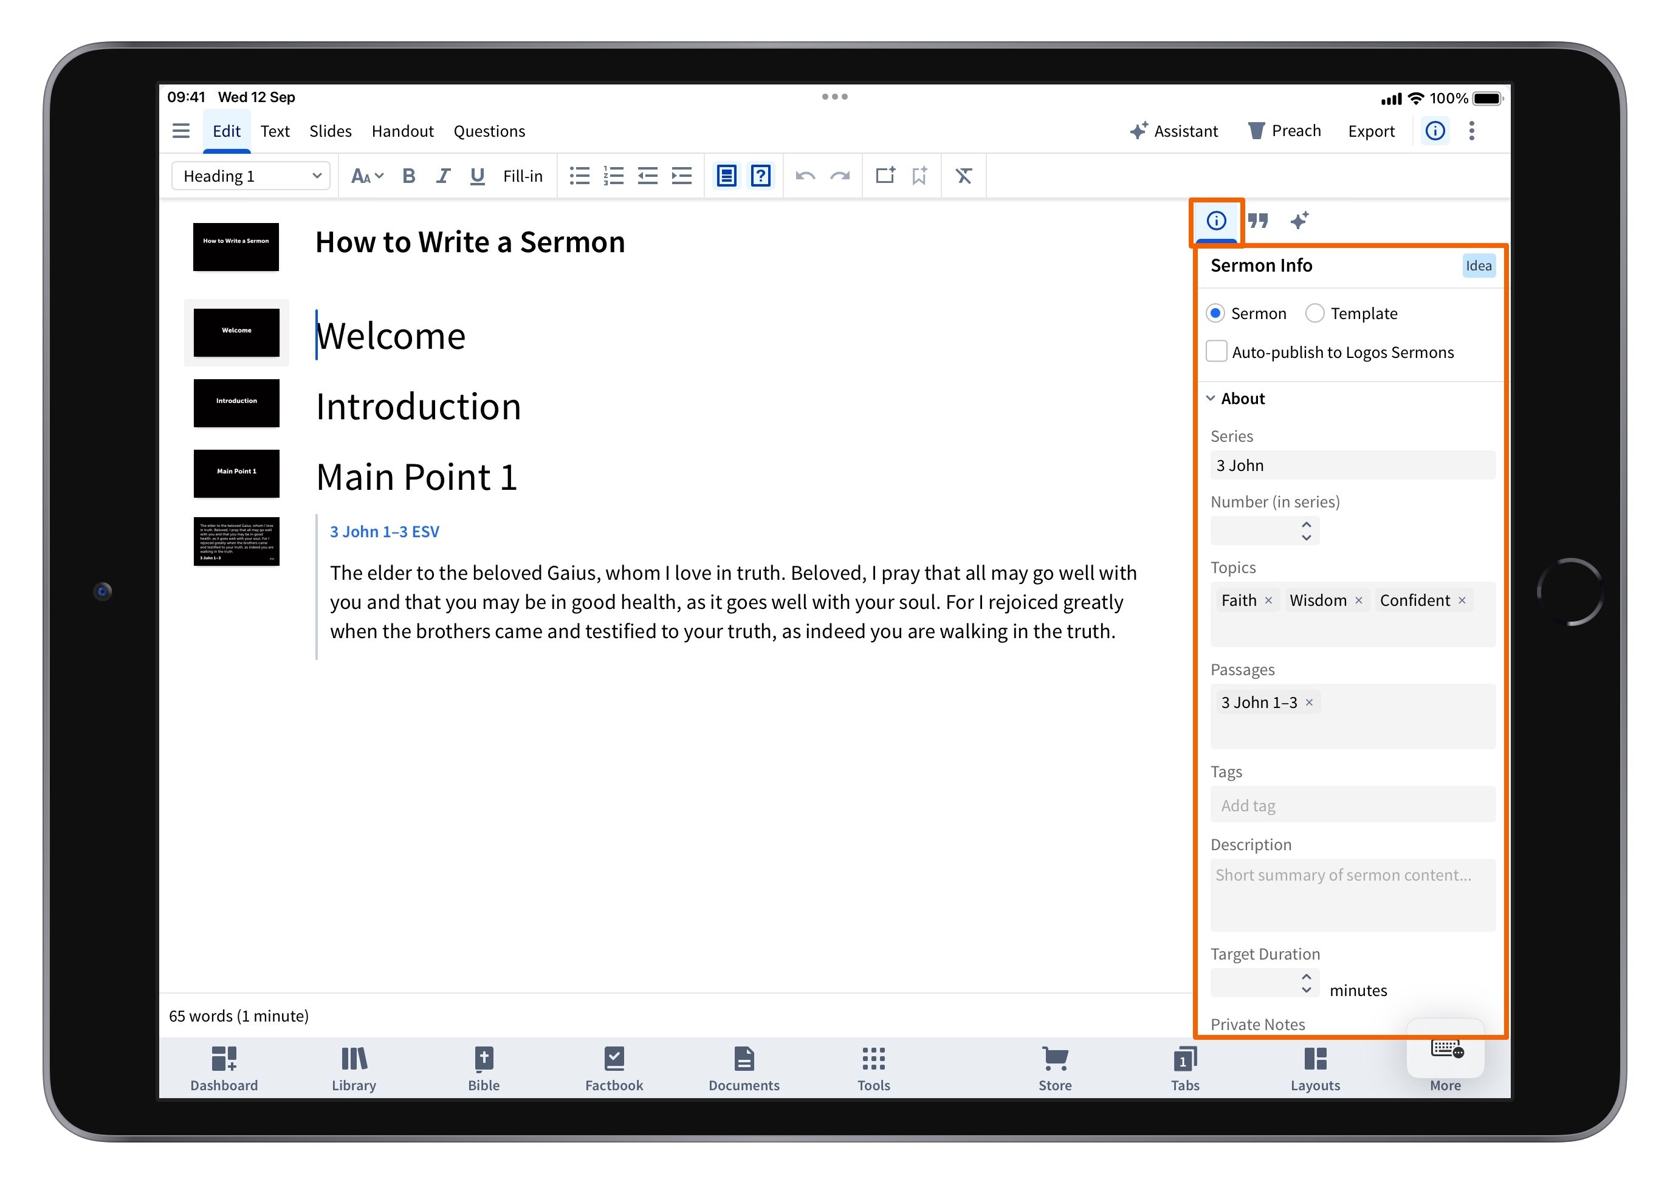The image size is (1670, 1182).
Task: Insert a numbered list
Action: (x=613, y=176)
